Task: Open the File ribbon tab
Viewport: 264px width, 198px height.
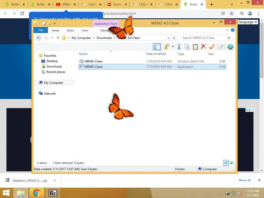Action: (x=41, y=30)
